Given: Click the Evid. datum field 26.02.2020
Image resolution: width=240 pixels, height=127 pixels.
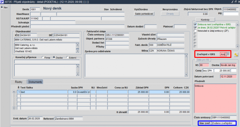Looking at the screenshot, I should [35, 119].
